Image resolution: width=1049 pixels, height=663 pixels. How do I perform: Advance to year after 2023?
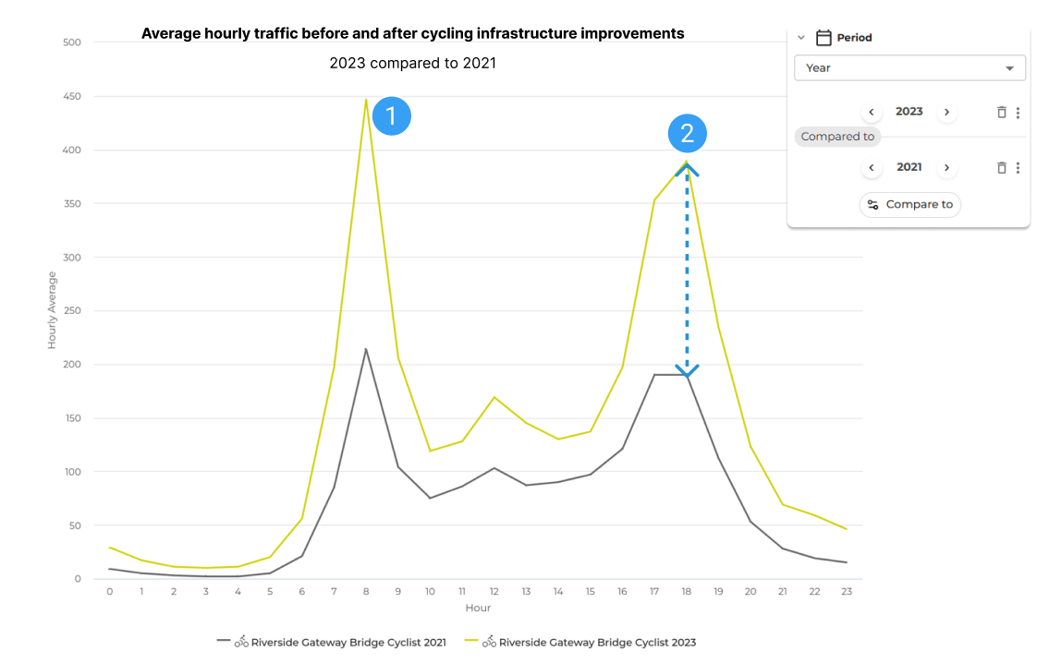pos(946,113)
